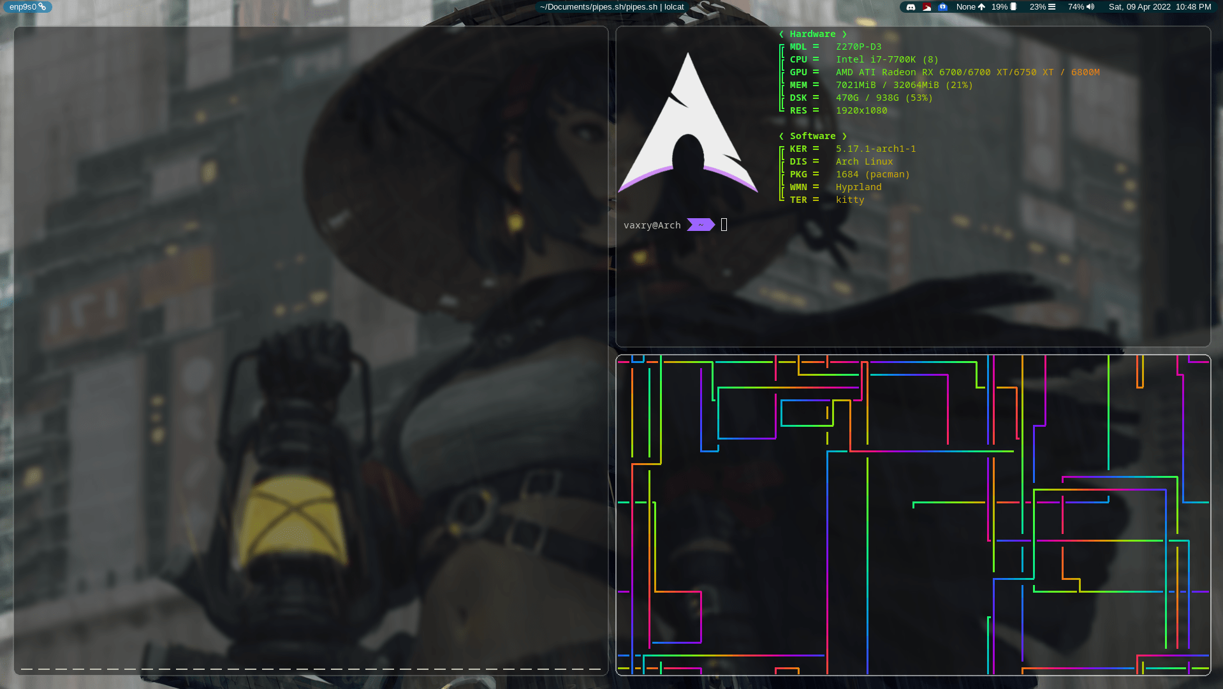This screenshot has width=1223, height=689.
Task: Click the Hardware section header
Action: 813,34
